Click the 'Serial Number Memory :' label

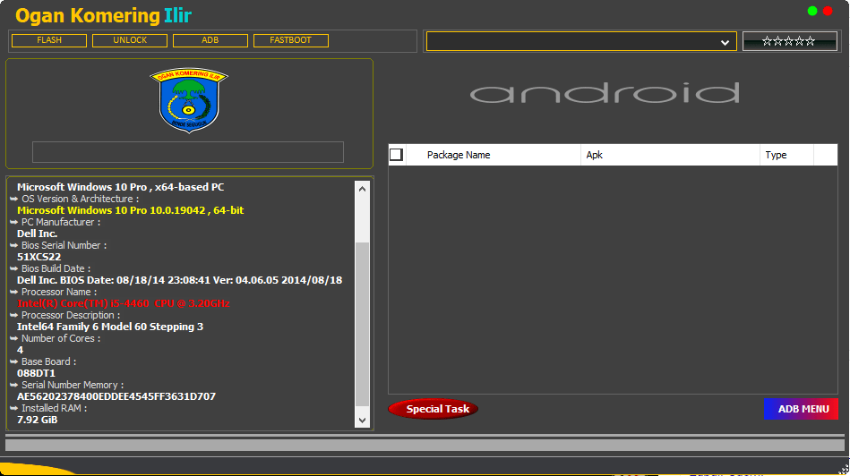[x=73, y=385]
